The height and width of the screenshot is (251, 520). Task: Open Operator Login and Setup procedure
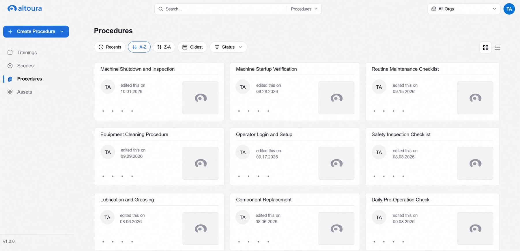(x=264, y=134)
